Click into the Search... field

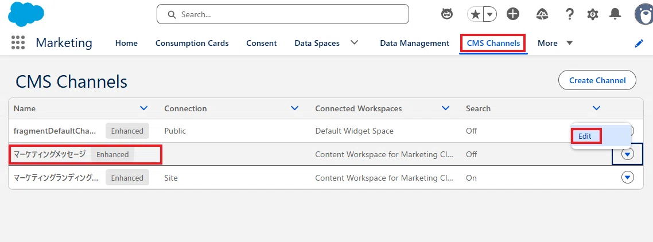[283, 14]
